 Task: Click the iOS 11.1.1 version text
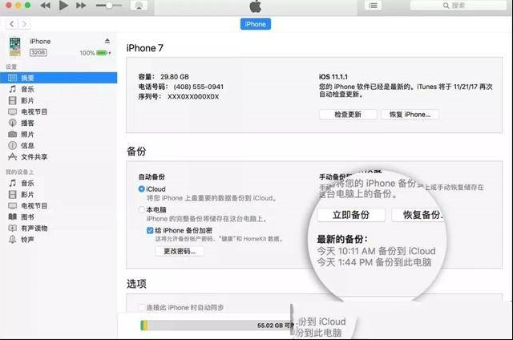point(333,77)
